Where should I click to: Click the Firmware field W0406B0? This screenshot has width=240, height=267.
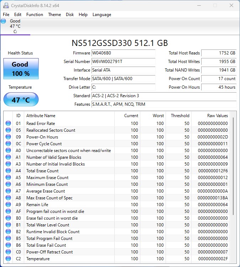[x=123, y=53]
